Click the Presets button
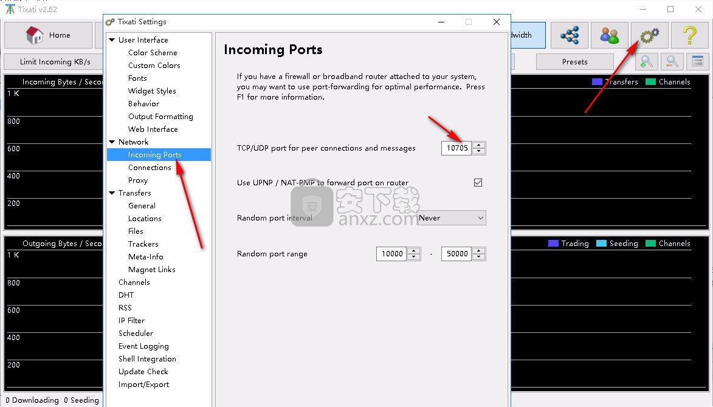This screenshot has width=713, height=407. pos(575,62)
